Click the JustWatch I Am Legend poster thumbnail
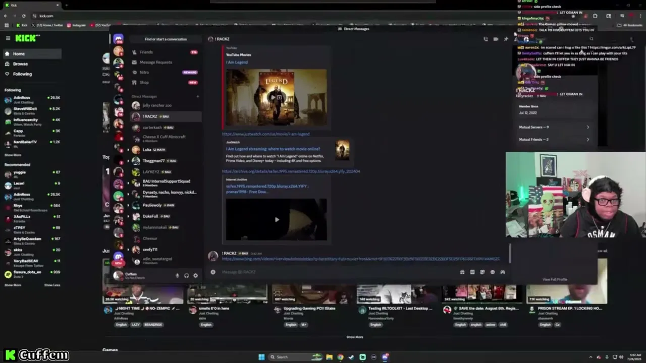The image size is (646, 363). (x=342, y=151)
